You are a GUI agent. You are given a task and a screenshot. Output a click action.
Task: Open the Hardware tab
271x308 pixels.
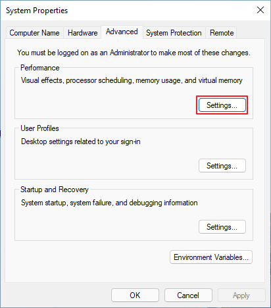[x=82, y=33]
